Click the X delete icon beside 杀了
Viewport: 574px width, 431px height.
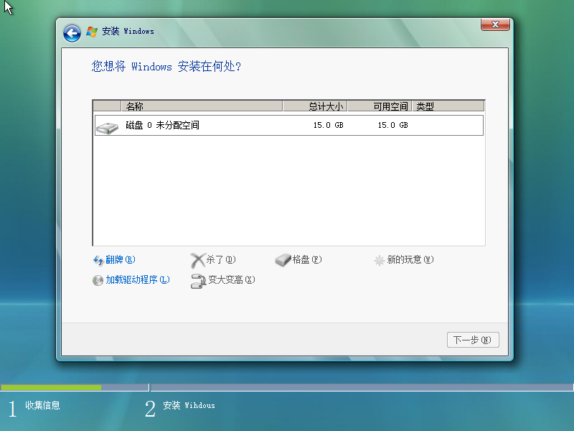(x=198, y=260)
